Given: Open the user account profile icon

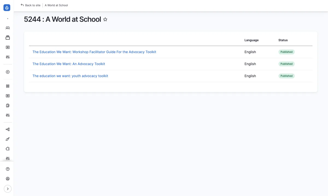Looking at the screenshot, I should (x=8, y=179).
